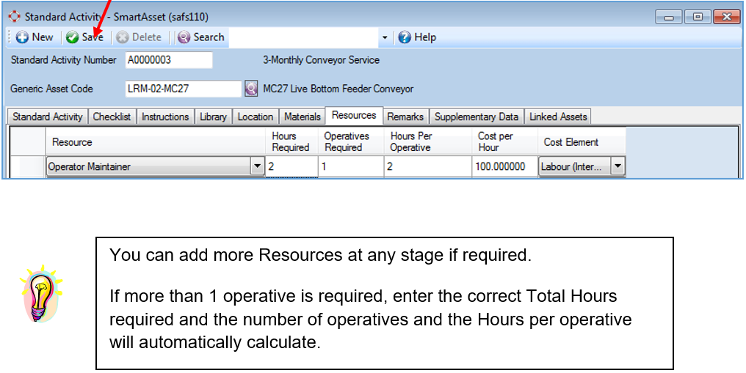
Task: Click the 'MC27 Live Bottom Feeder Conveyor' text
Action: pyautogui.click(x=338, y=89)
